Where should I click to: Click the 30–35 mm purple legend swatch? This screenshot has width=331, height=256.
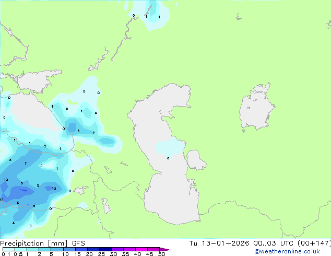click(x=117, y=249)
